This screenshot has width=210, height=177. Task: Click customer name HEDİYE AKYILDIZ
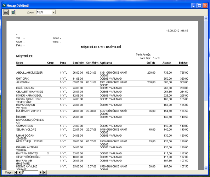pos(27,166)
